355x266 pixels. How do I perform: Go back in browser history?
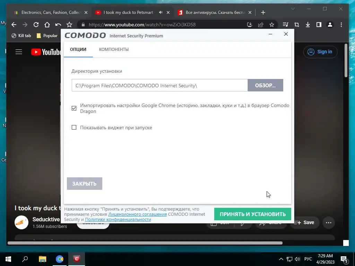pos(14,25)
